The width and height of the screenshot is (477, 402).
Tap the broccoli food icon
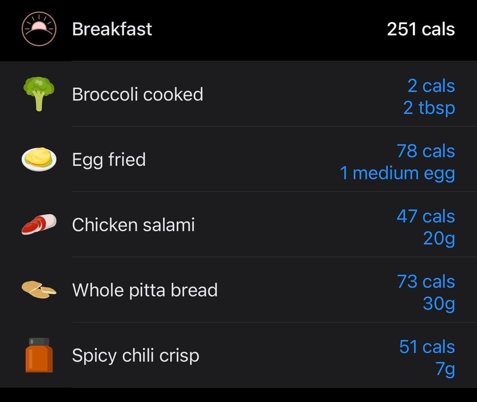tap(39, 94)
